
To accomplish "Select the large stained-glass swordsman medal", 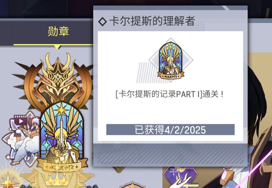I will pos(62,137).
